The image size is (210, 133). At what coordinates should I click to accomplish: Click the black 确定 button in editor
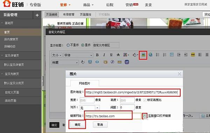(54, 125)
